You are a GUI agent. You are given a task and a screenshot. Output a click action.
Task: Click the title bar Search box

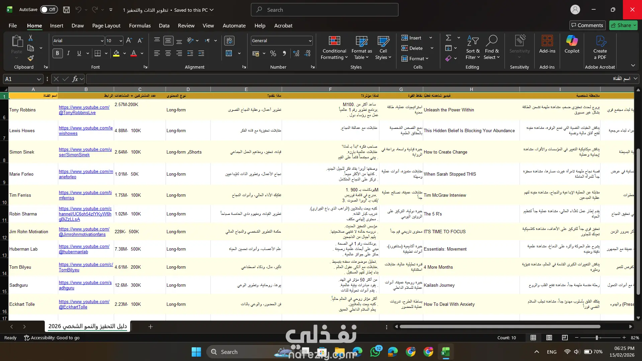(x=325, y=10)
